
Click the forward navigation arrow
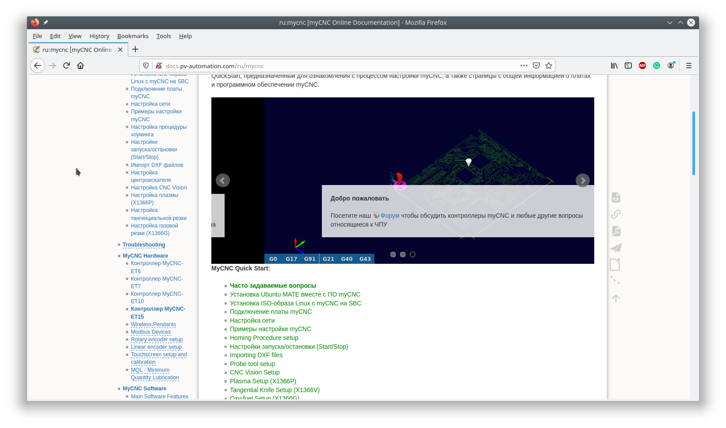pyautogui.click(x=52, y=66)
